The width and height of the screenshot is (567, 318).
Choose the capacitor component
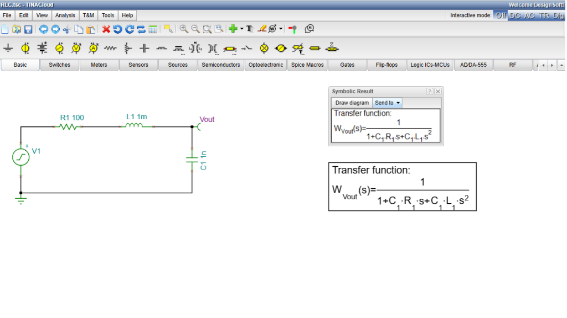point(145,48)
